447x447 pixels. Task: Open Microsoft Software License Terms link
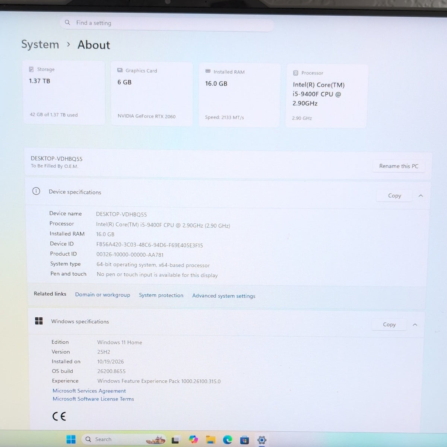93,399
